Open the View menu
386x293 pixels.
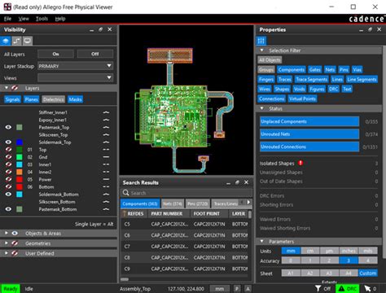[x=24, y=19]
